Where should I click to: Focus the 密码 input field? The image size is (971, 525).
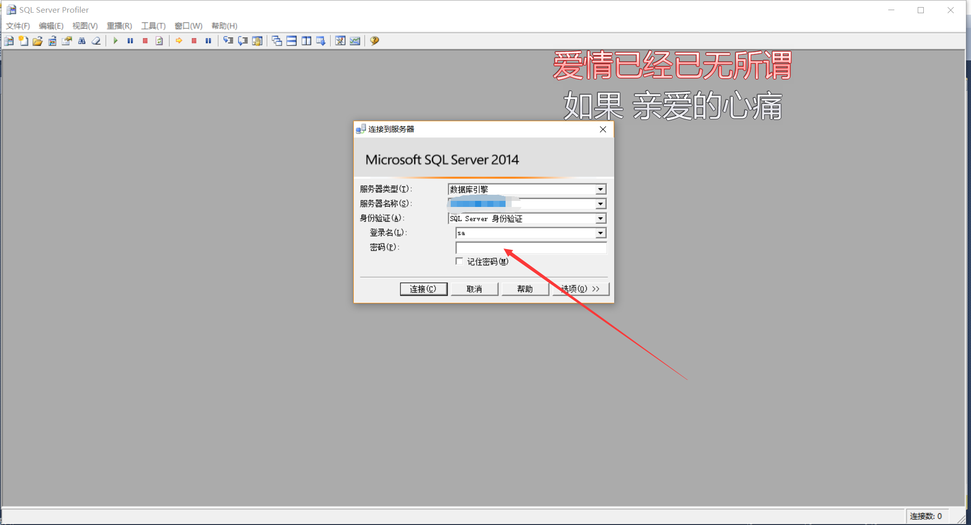coord(531,248)
